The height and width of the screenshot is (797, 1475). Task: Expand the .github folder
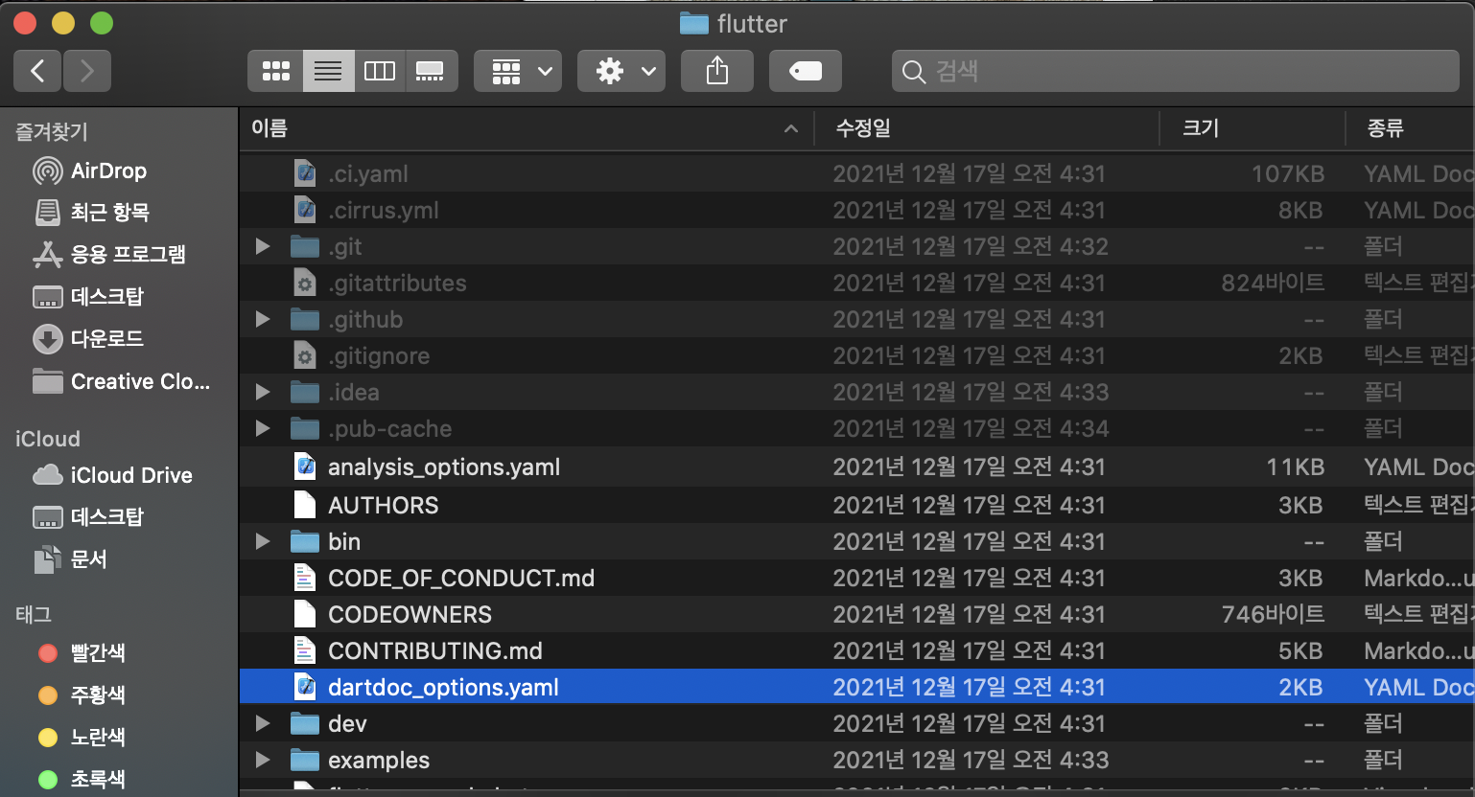click(x=262, y=319)
